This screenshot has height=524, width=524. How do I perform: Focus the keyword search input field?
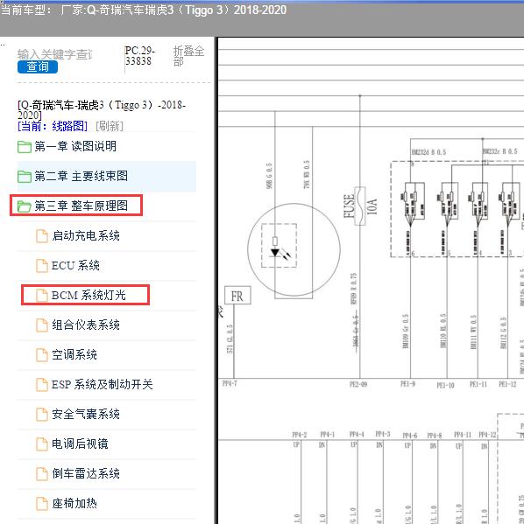(55, 54)
